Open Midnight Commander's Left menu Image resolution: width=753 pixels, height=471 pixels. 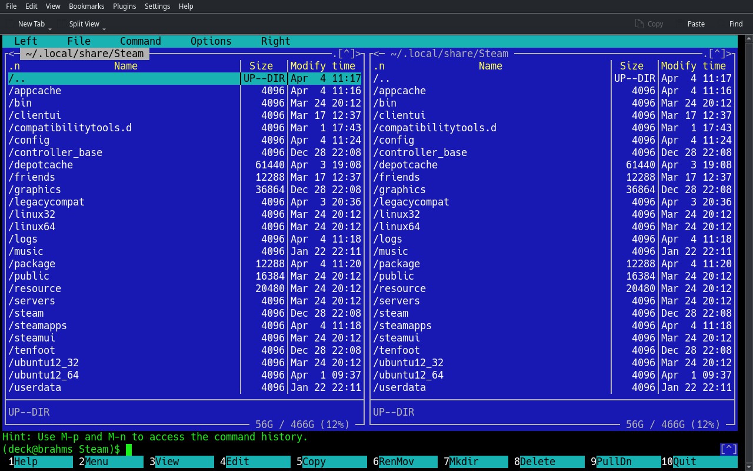[26, 41]
